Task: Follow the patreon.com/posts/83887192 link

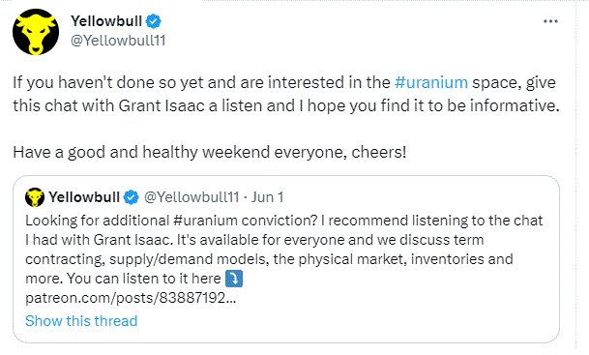Action: point(131,298)
